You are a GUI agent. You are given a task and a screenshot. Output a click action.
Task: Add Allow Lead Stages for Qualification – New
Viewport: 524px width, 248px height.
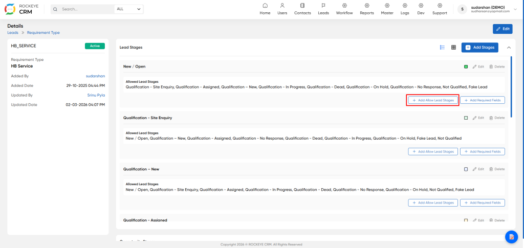(433, 202)
